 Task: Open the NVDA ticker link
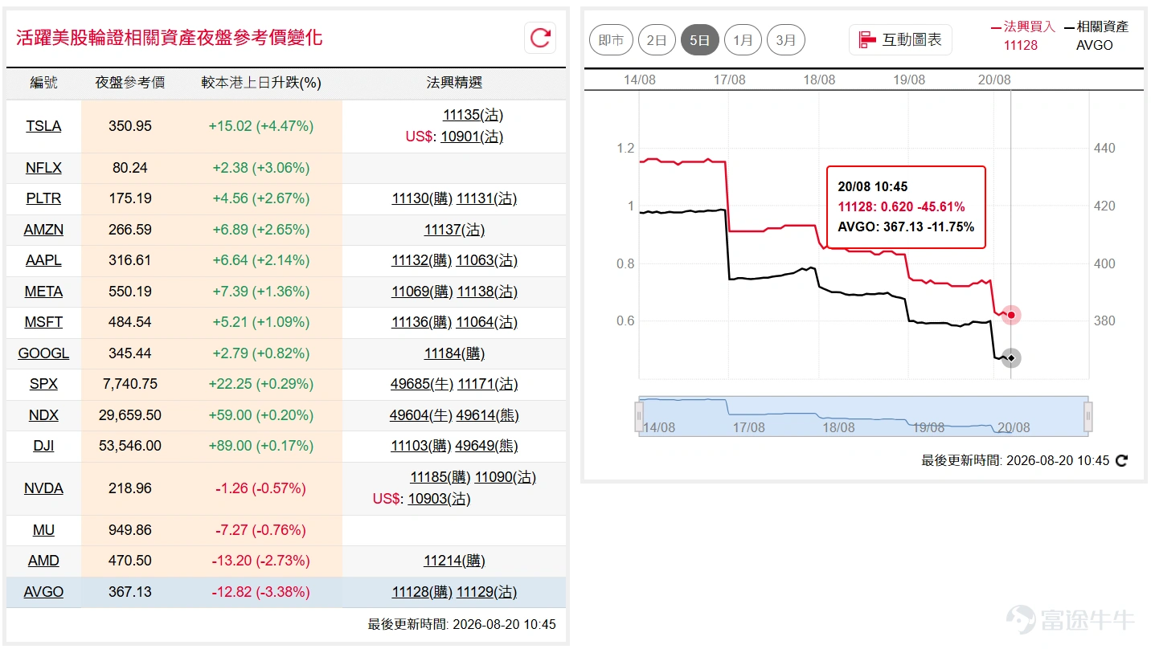coord(43,488)
